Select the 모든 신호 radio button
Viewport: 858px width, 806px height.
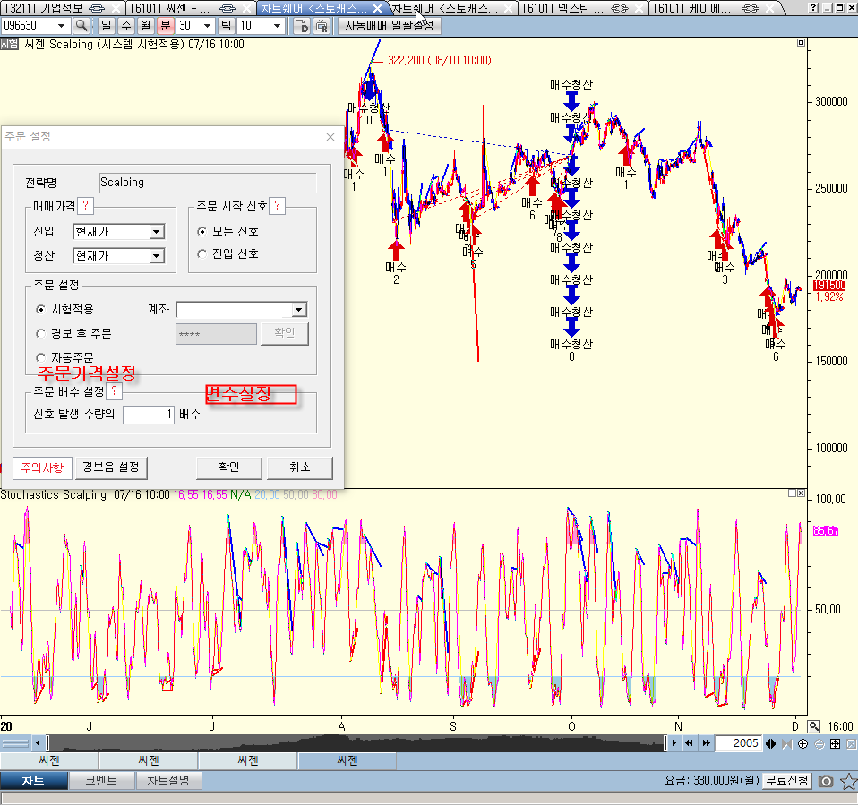[202, 231]
